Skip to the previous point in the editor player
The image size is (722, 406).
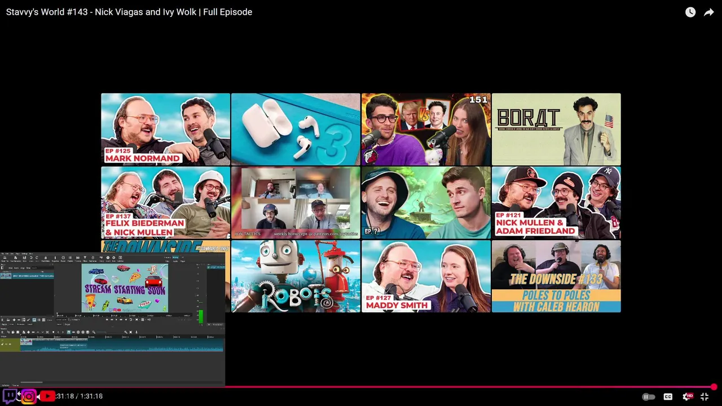(x=107, y=320)
